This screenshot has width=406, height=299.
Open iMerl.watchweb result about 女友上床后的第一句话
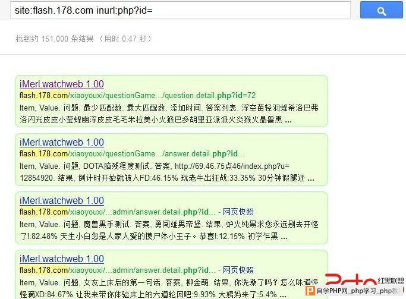tap(62, 259)
